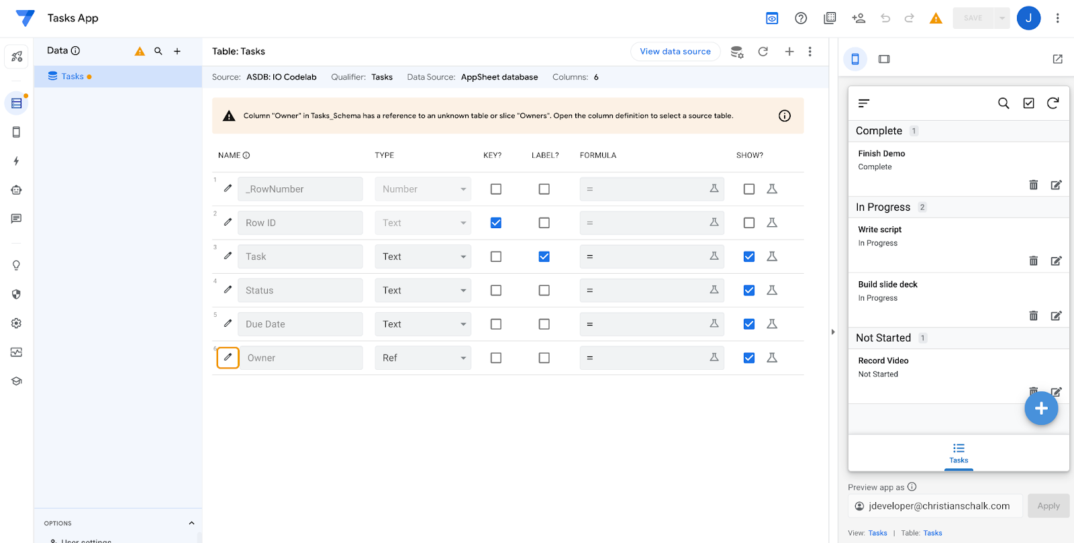Open the chat apps icon in left sidebar
Viewport: 1074px width, 543px height.
coord(16,219)
